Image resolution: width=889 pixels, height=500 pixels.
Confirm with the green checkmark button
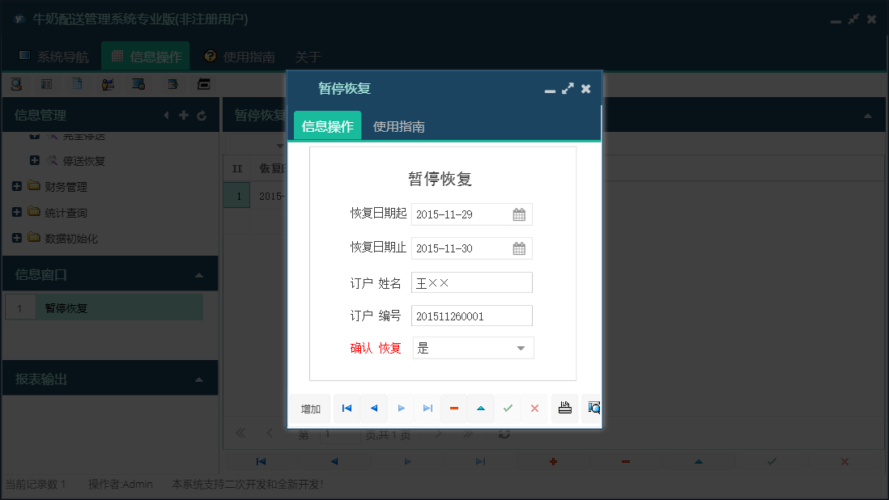tap(508, 409)
